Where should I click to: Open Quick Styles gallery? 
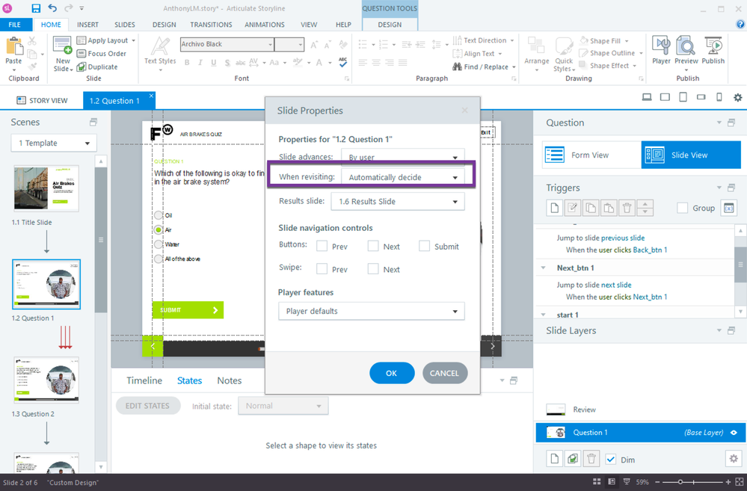tap(564, 53)
